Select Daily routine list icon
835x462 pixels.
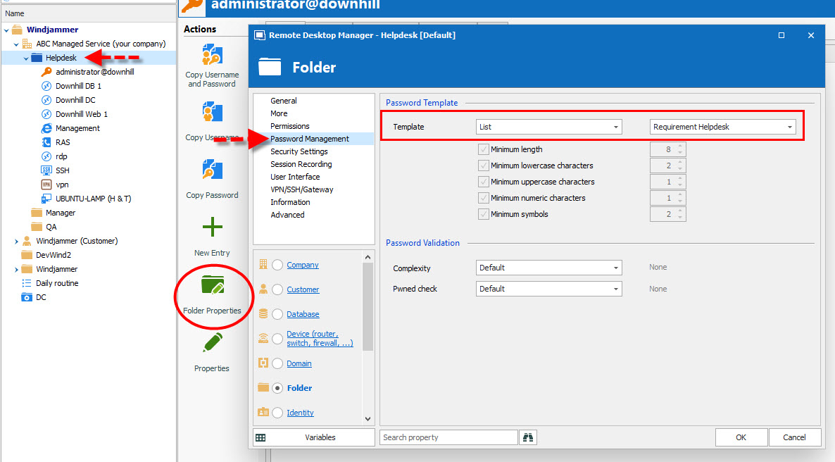click(x=26, y=283)
